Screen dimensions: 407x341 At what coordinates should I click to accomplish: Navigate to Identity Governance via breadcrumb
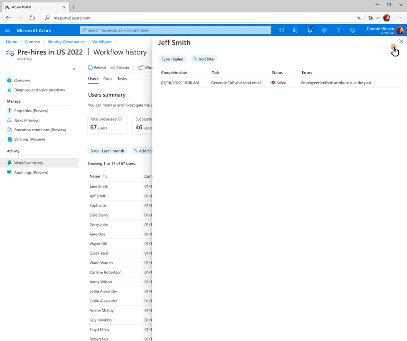coord(66,41)
